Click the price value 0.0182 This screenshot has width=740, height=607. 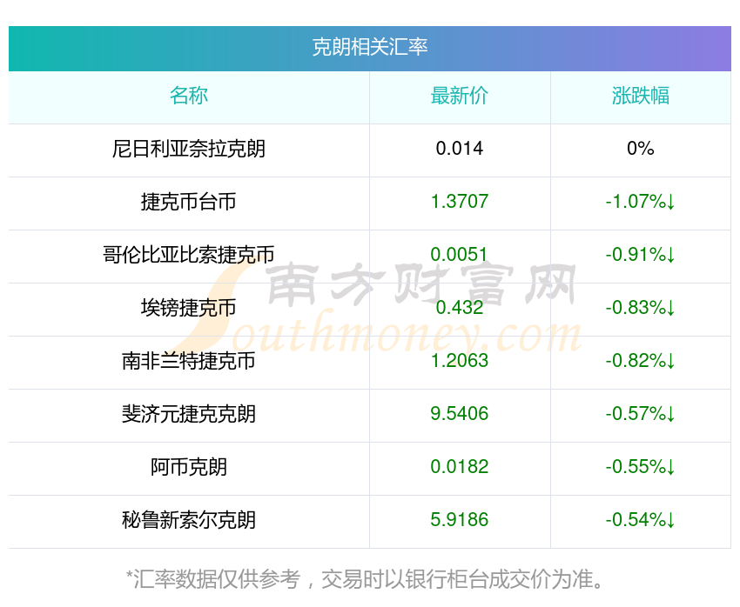459,467
